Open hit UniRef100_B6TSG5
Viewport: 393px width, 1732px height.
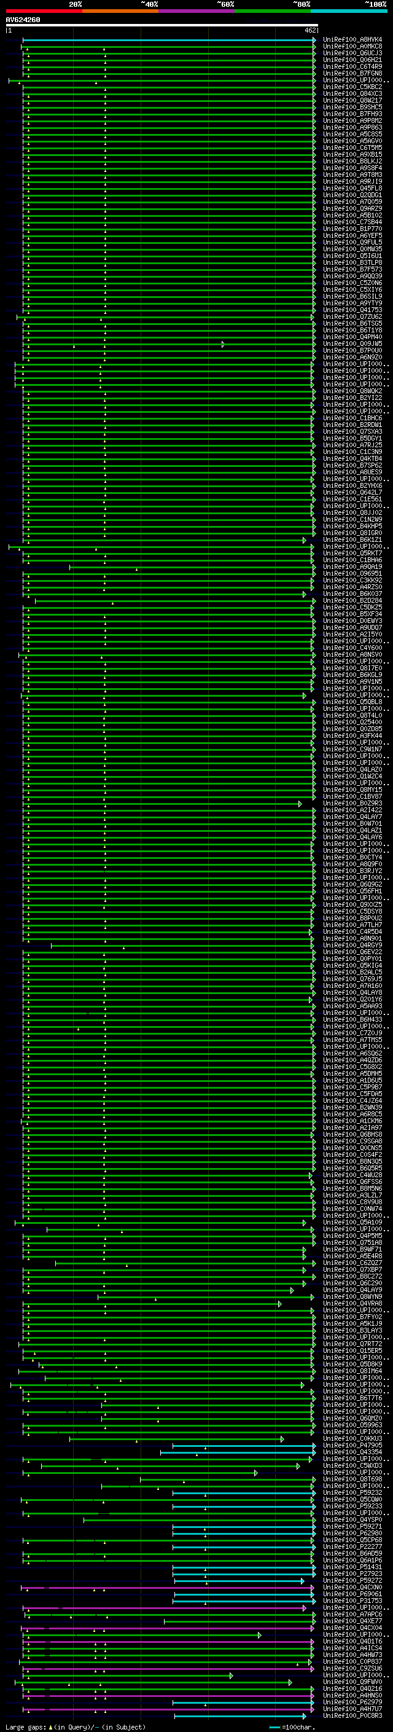352,323
